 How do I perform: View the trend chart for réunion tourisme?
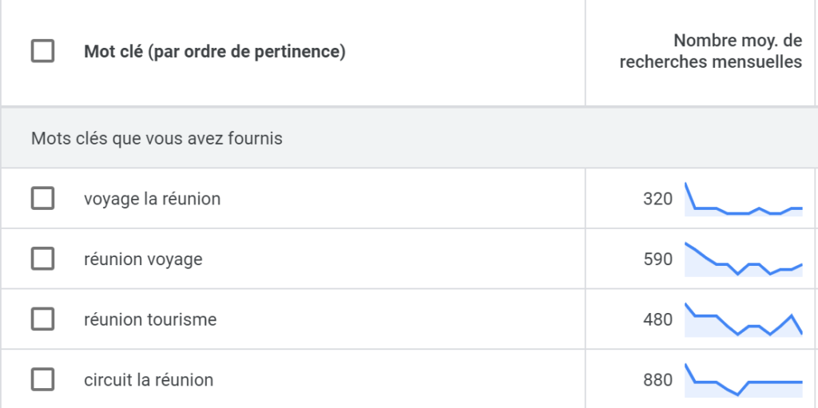pos(744,320)
